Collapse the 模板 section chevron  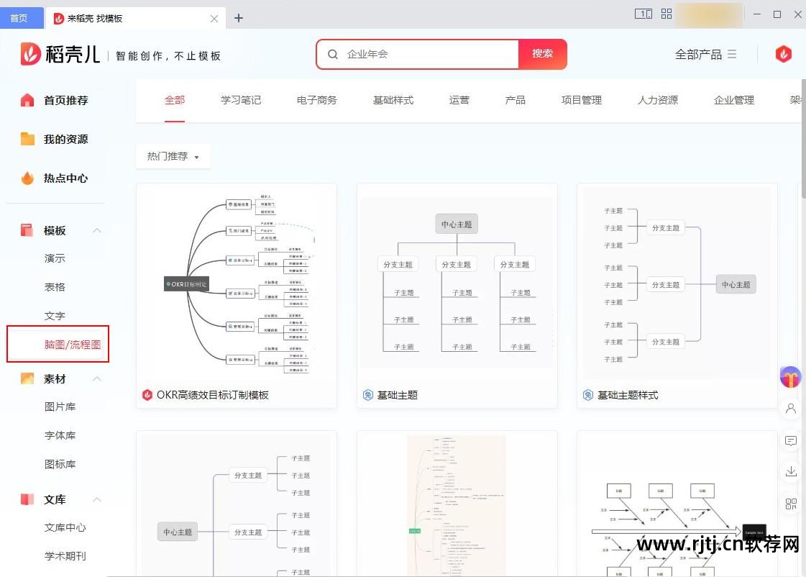click(x=97, y=230)
